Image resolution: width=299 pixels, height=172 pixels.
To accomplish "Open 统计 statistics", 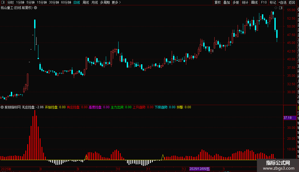I will coord(245,2).
